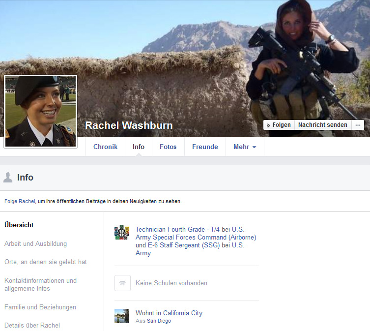The height and width of the screenshot is (331, 370).
Task: Open the California City photo thumbnail
Action: [121, 316]
